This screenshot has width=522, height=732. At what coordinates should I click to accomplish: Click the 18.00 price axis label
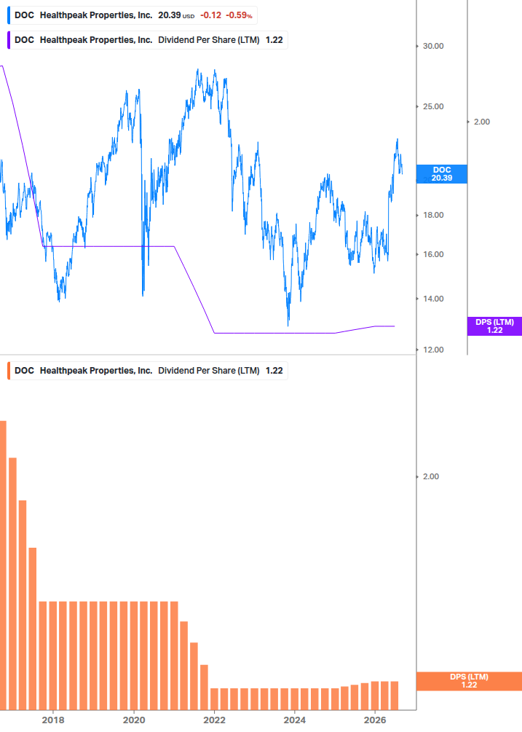pos(433,215)
